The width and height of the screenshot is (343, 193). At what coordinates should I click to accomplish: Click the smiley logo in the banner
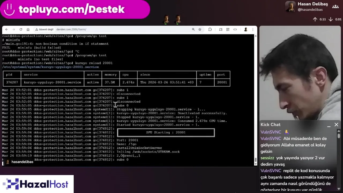pyautogui.click(x=9, y=9)
